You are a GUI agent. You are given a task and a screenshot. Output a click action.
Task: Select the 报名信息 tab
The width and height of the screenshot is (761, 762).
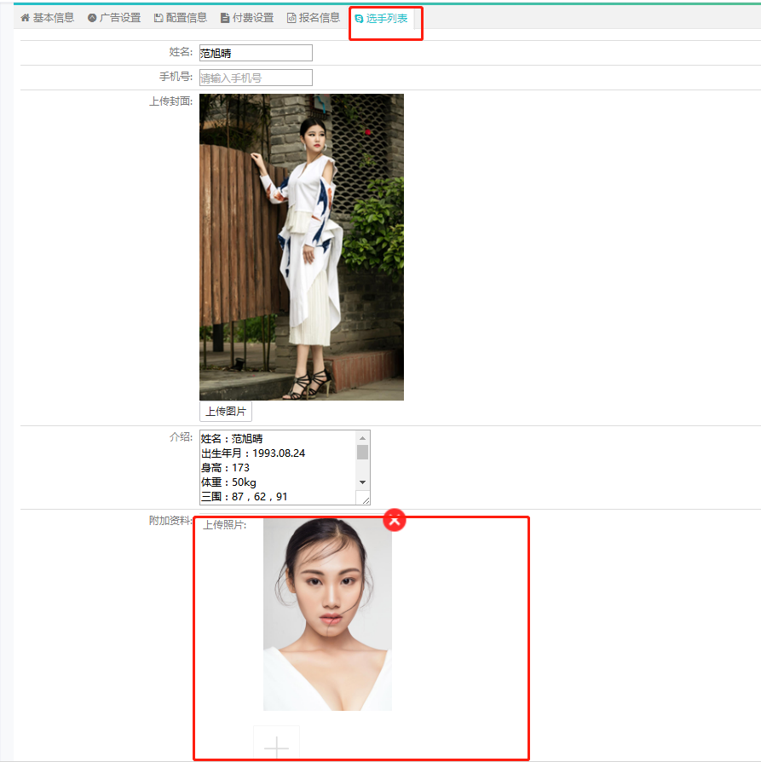[x=314, y=18]
